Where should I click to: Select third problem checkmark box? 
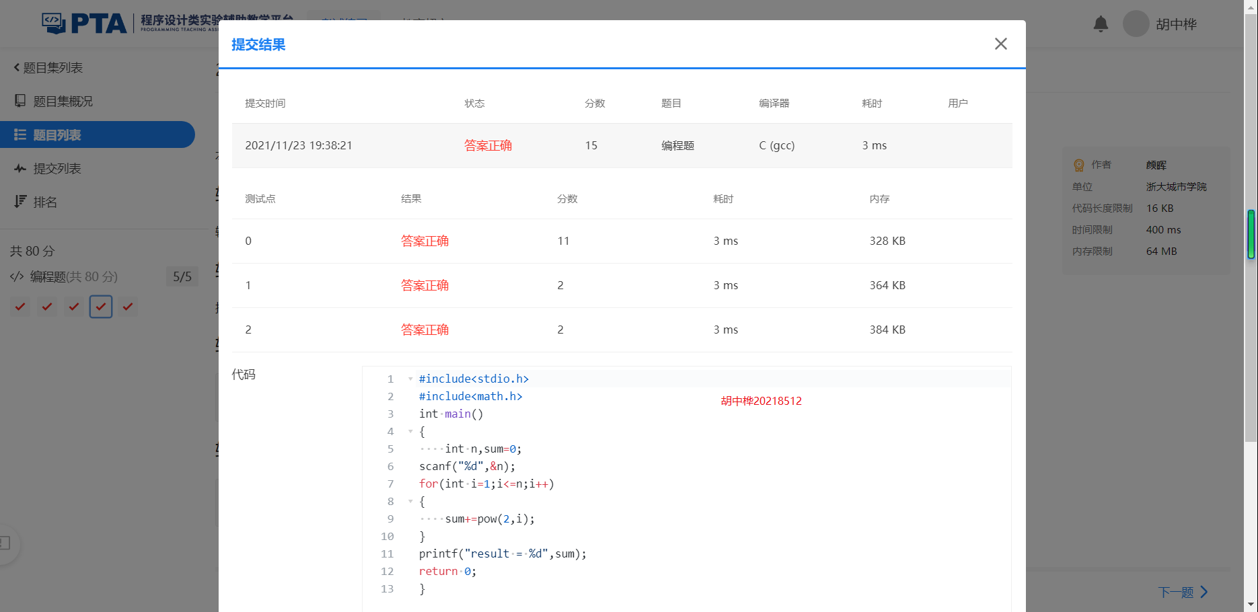(x=74, y=307)
